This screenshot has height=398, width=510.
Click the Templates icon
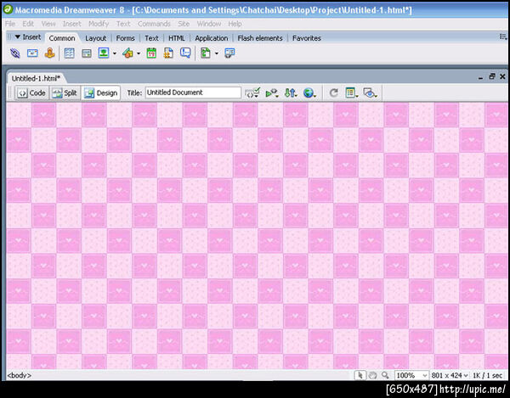[205, 53]
